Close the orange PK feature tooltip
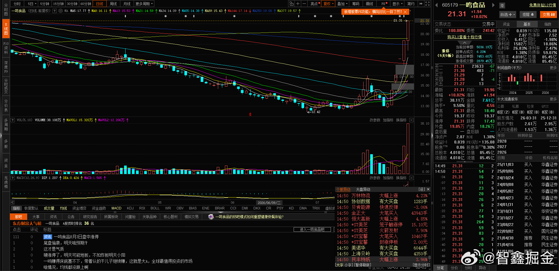This screenshot has width=559, height=271. [405, 12]
